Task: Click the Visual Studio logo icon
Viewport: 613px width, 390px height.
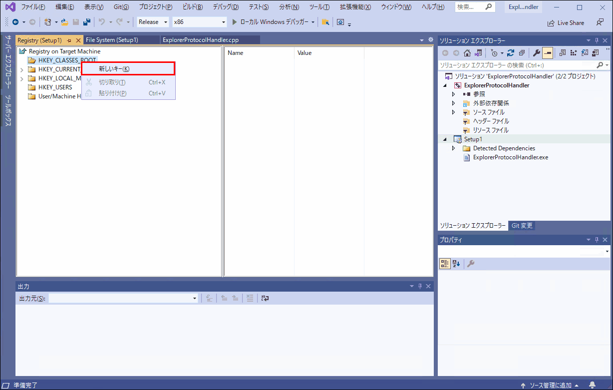Action: coord(9,7)
